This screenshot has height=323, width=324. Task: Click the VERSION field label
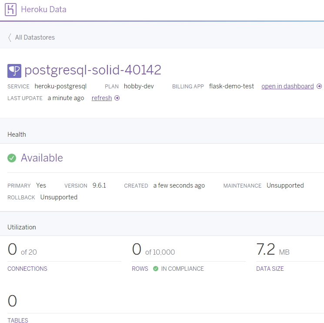point(76,186)
